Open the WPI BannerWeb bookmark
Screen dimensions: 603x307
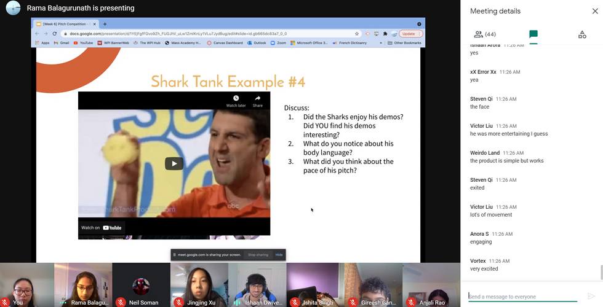[113, 43]
